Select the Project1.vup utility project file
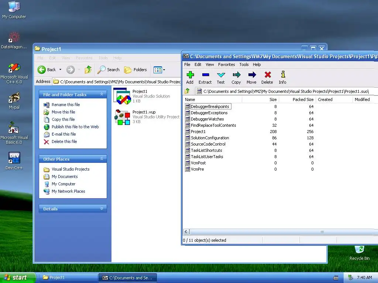 [147, 117]
